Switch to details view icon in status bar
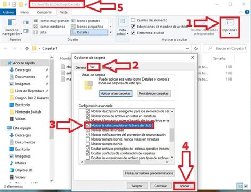Image resolution: width=251 pixels, height=192 pixels. (239, 186)
